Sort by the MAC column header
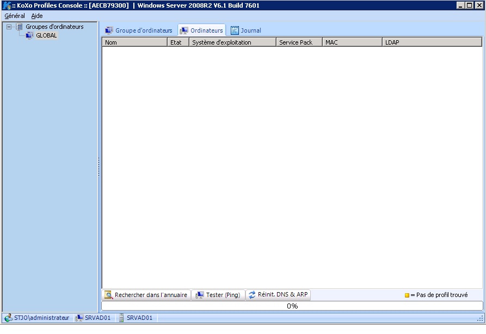The image size is (486, 334). tap(353, 42)
